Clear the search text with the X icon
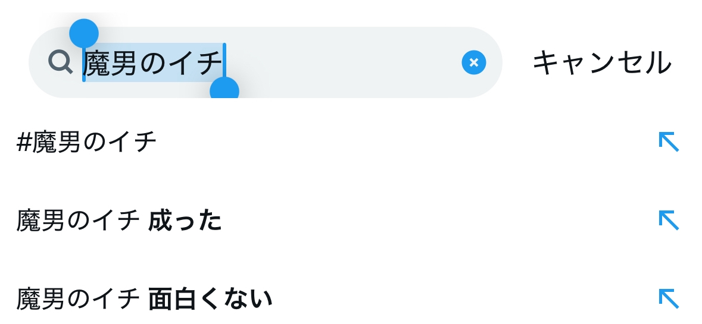 pyautogui.click(x=473, y=62)
